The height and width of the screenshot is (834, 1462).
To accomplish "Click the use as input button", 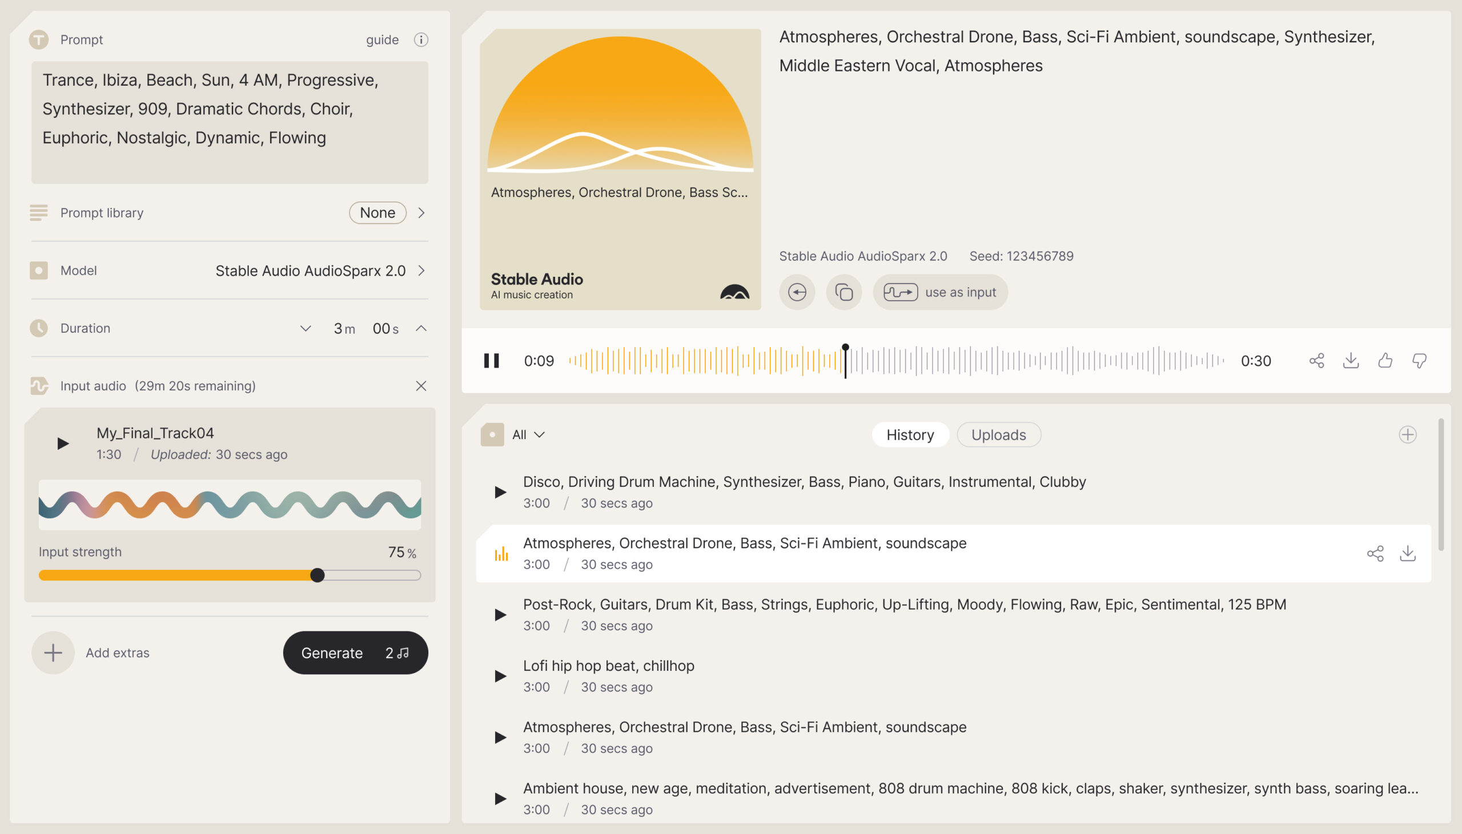I will click(x=940, y=292).
